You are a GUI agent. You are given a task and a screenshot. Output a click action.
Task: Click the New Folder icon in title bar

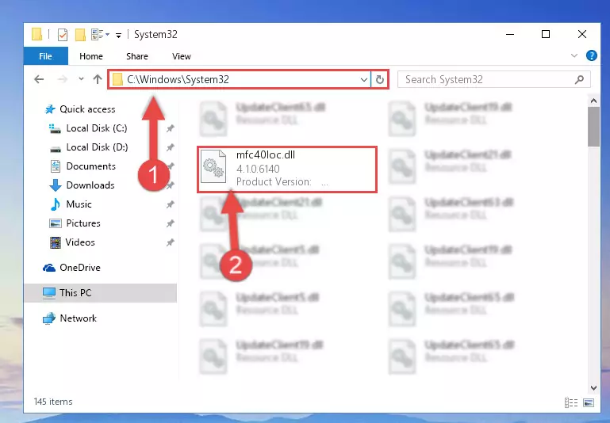(80, 35)
